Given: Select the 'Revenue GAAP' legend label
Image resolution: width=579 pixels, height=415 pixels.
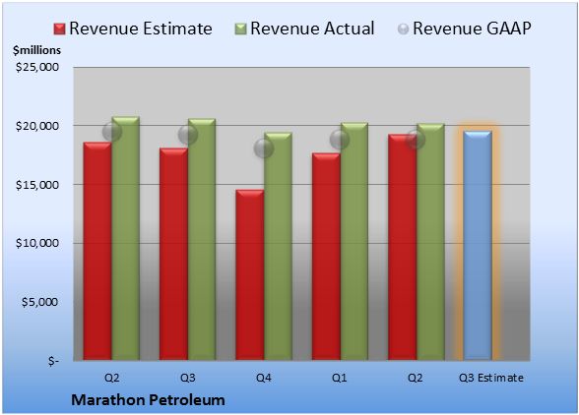Looking at the screenshot, I should [x=472, y=29].
